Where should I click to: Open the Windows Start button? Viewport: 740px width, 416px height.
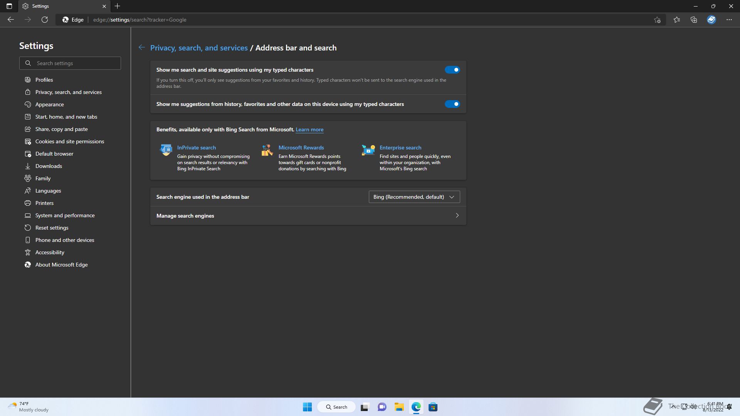click(x=307, y=407)
